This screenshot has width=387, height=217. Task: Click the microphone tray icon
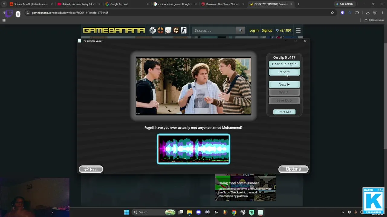pos(356,212)
